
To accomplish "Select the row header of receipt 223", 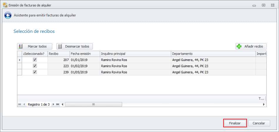I will click(x=20, y=66).
